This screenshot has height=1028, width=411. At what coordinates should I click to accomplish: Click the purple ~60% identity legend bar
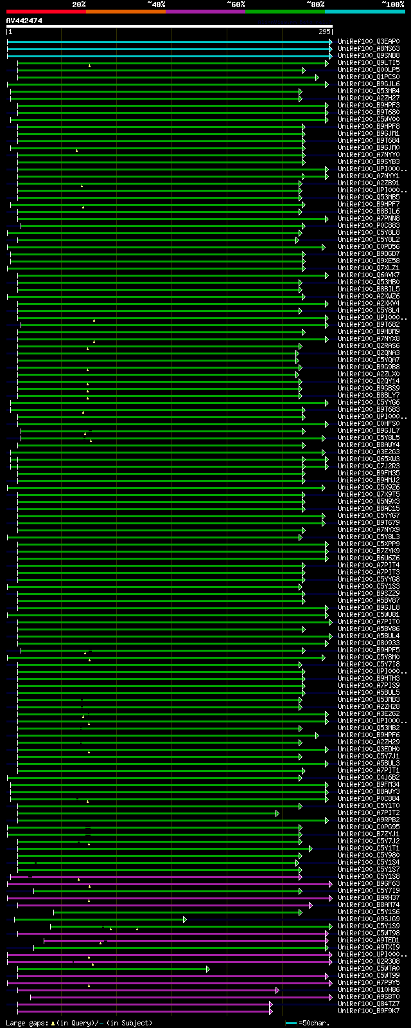tap(205, 12)
